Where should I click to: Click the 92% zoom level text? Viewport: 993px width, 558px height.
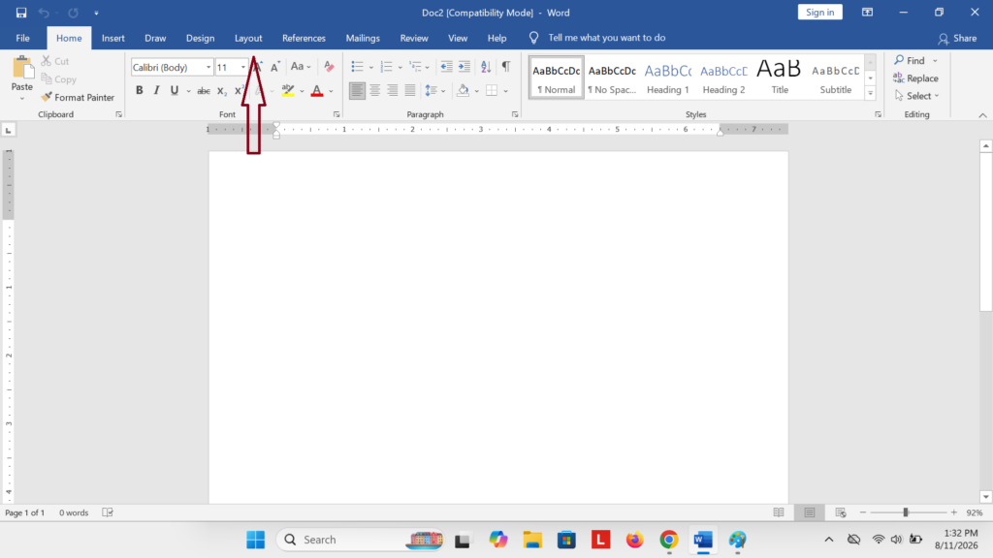(x=975, y=512)
